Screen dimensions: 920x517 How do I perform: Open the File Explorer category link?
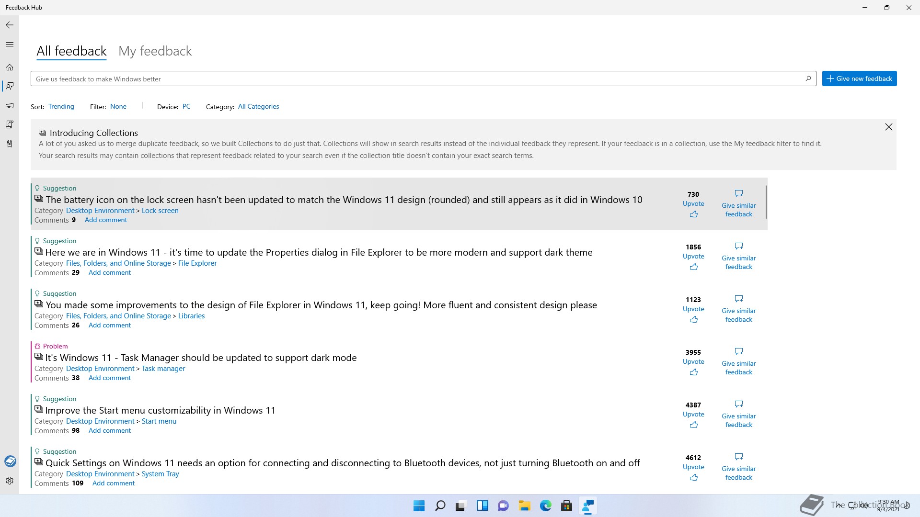(x=197, y=263)
